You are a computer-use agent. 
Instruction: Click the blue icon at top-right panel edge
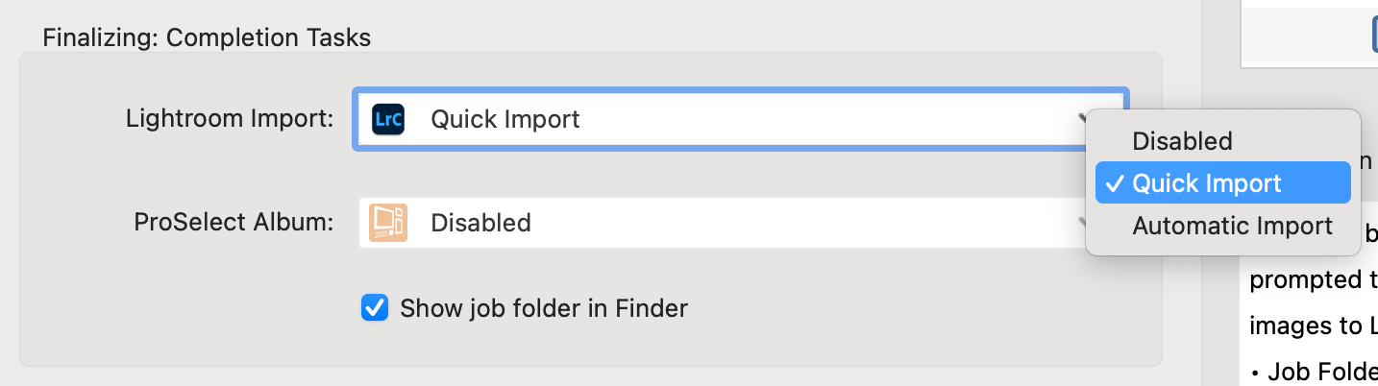(1373, 36)
